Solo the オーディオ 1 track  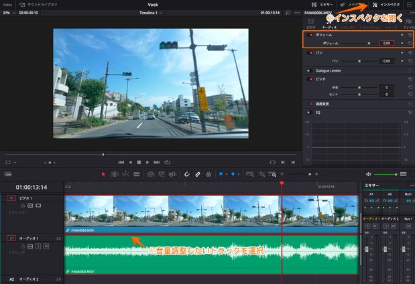point(38,246)
